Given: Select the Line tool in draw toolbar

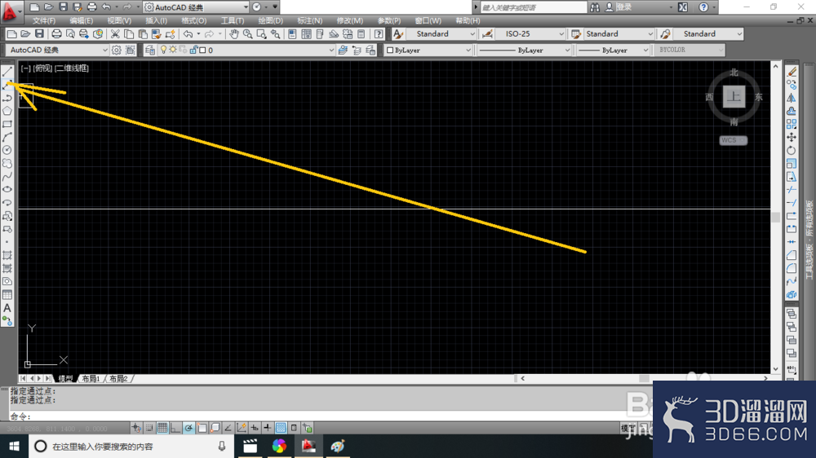Looking at the screenshot, I should coord(7,72).
